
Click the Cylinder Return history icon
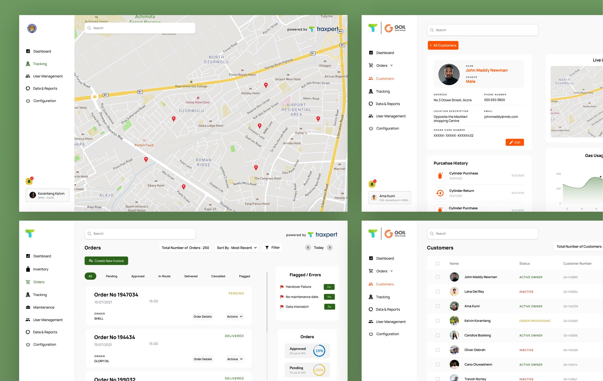coord(440,193)
